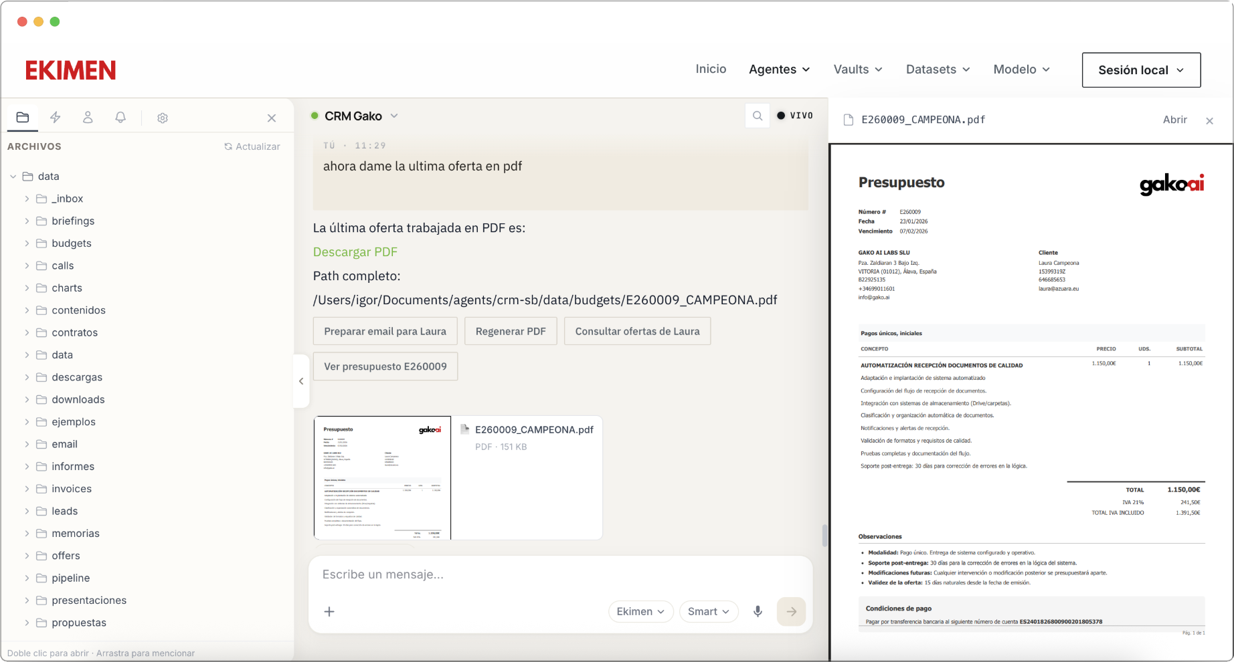Click the Actualizar refresh button
The height and width of the screenshot is (662, 1234).
pos(252,146)
